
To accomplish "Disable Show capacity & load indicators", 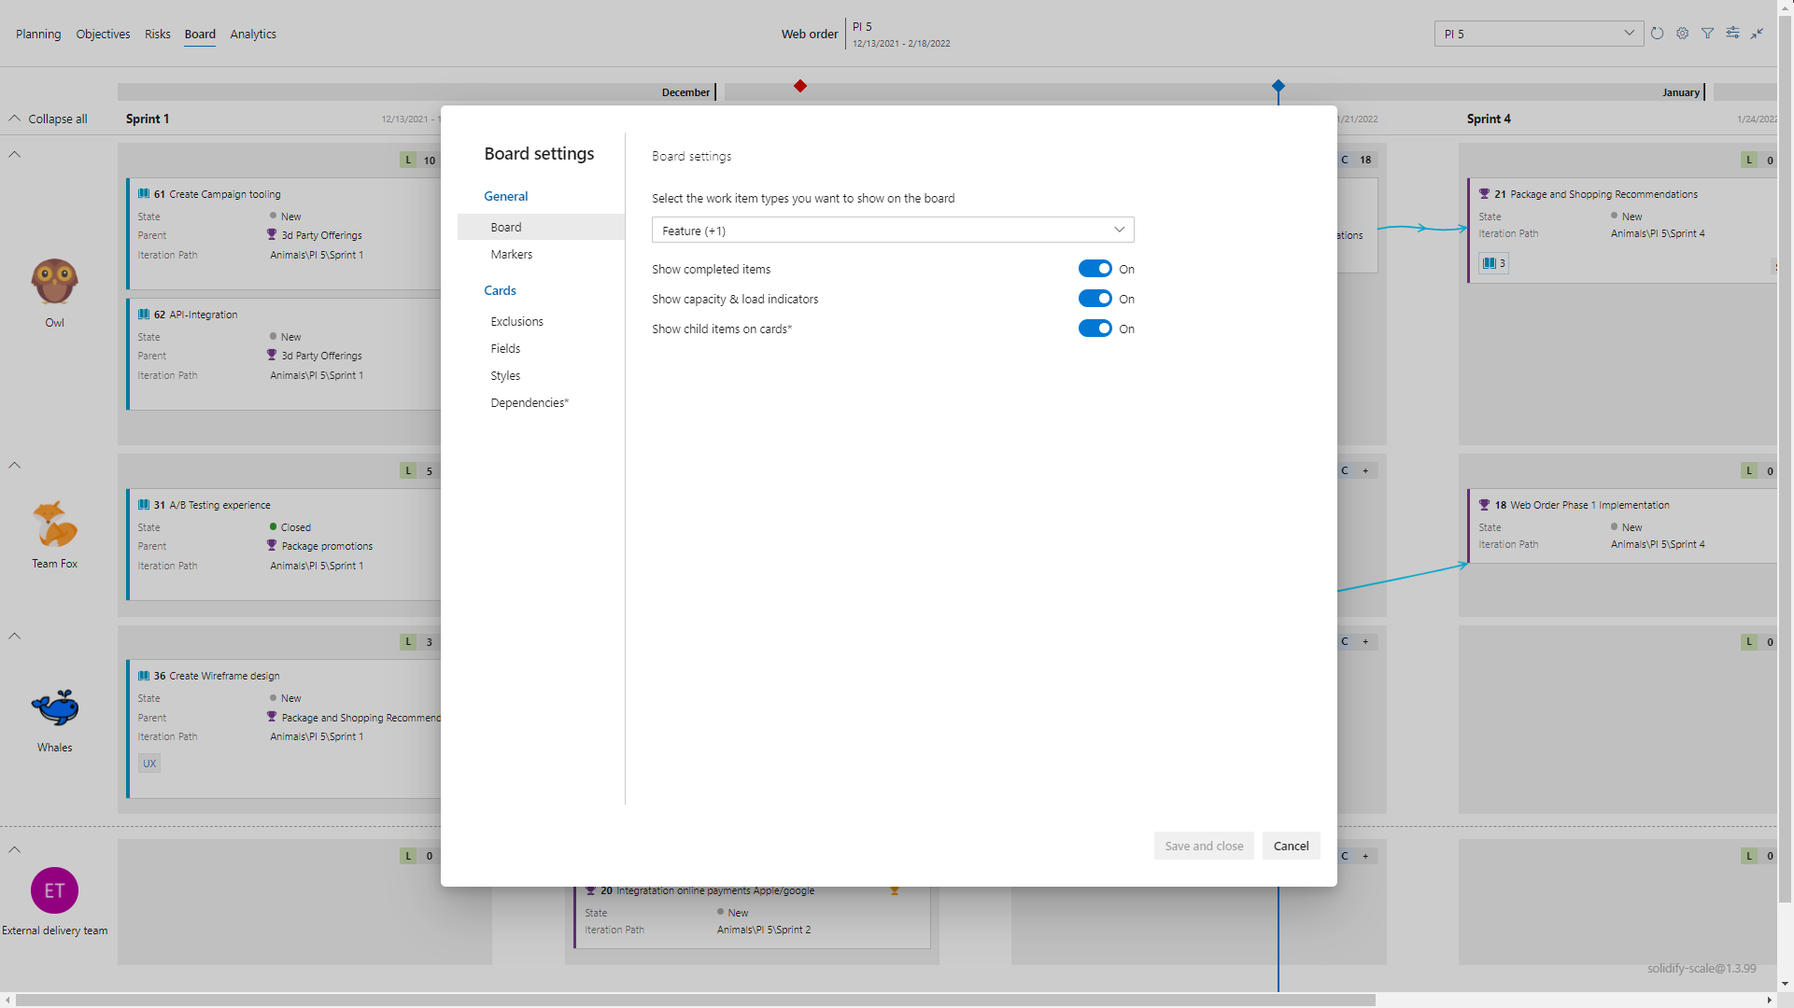I will coord(1095,299).
